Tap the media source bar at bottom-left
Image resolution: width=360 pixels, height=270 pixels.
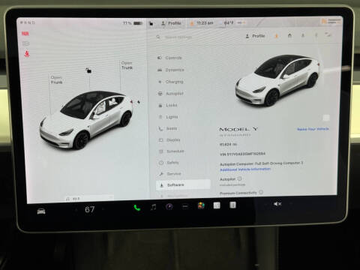click(88, 199)
